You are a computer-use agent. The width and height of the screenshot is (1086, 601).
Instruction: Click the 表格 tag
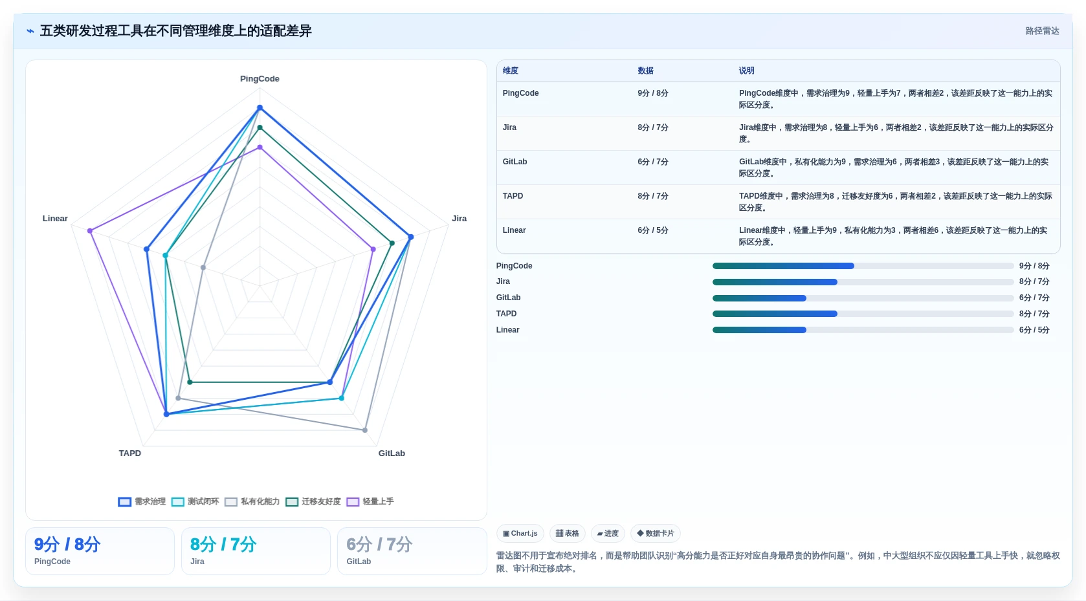point(568,534)
